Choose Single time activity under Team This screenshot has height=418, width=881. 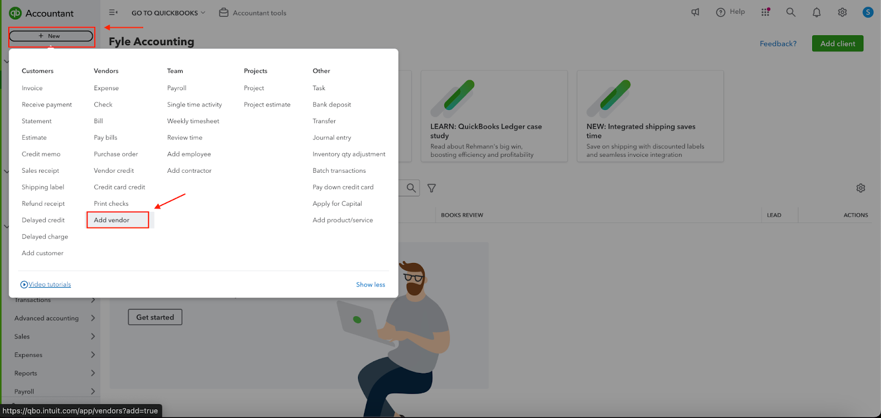tap(194, 105)
